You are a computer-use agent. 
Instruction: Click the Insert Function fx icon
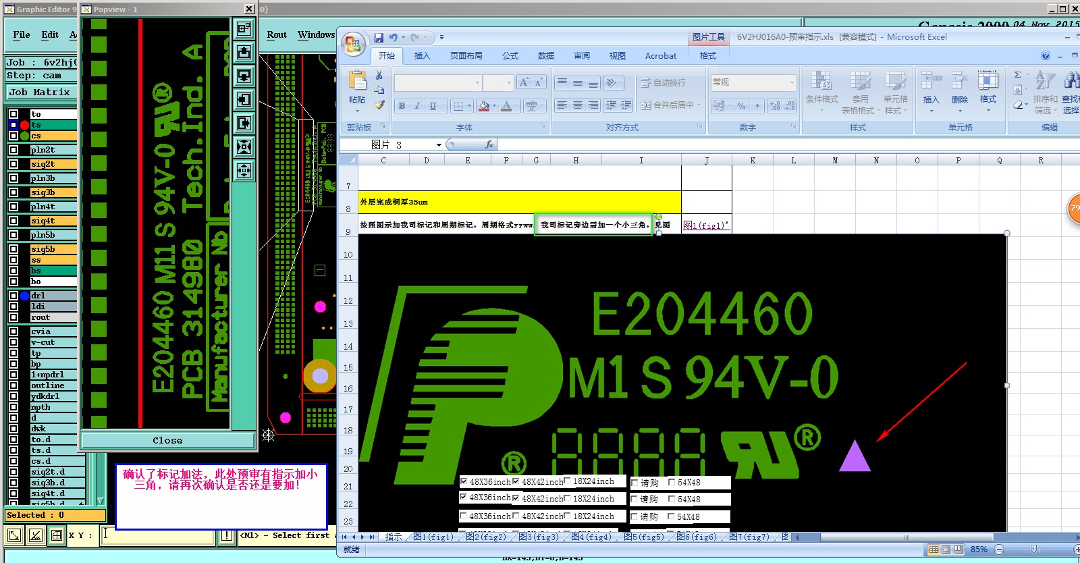coord(489,144)
